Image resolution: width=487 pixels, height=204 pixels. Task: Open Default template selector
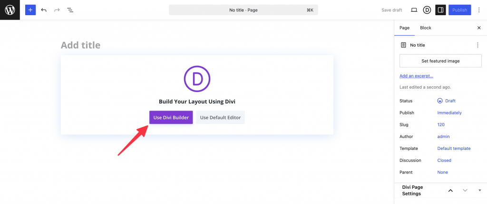[x=454, y=148]
